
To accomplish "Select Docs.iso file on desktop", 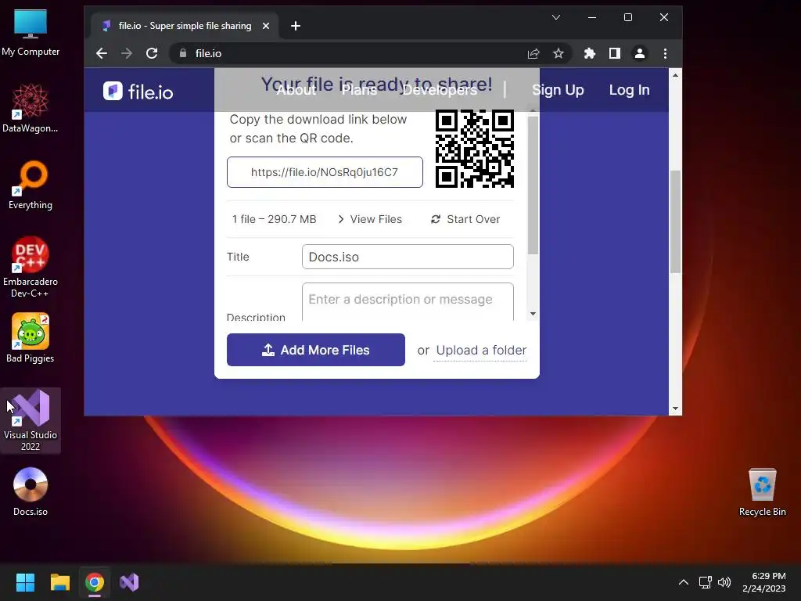I will [x=31, y=491].
